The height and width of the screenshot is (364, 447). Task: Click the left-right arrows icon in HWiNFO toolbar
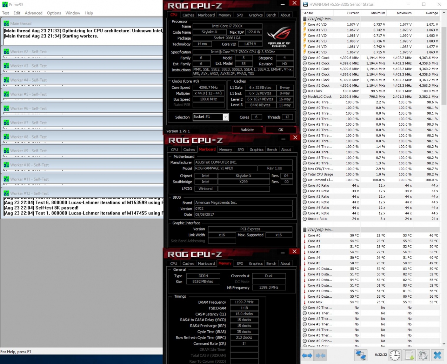click(307, 355)
